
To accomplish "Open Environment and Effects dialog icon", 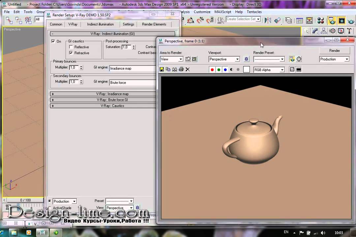I will (299, 59).
